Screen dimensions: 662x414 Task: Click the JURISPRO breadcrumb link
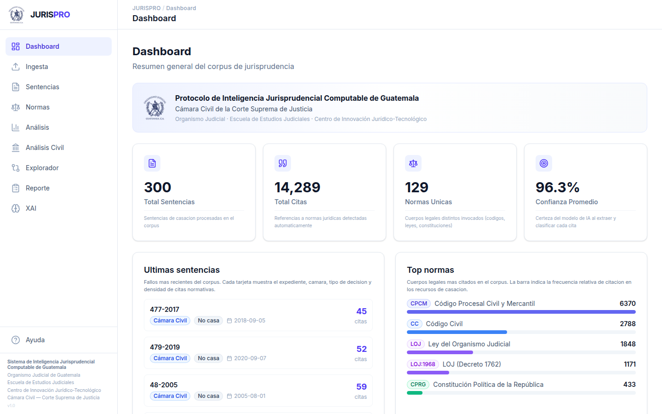[x=146, y=8]
